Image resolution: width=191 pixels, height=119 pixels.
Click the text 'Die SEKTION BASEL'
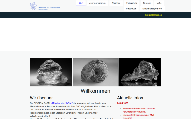click(40, 103)
